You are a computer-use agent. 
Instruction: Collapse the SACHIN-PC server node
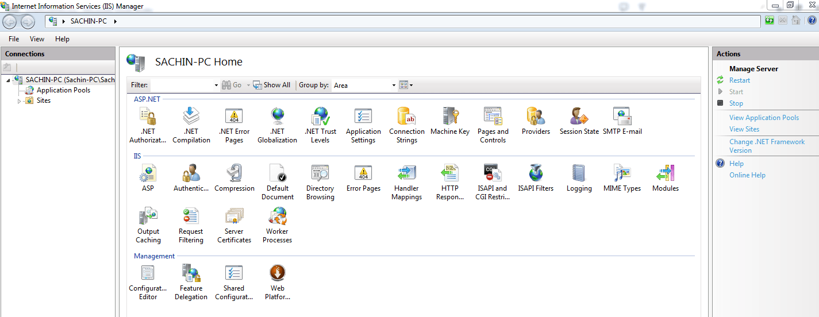(8, 80)
